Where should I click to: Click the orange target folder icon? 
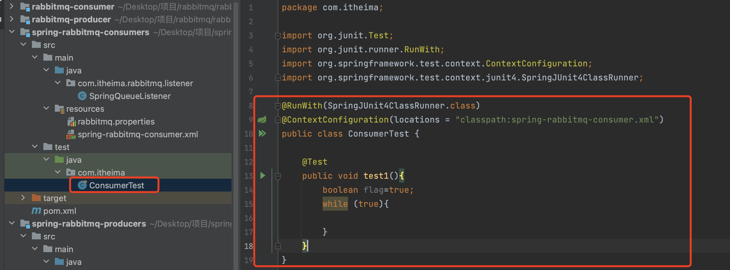tap(36, 198)
